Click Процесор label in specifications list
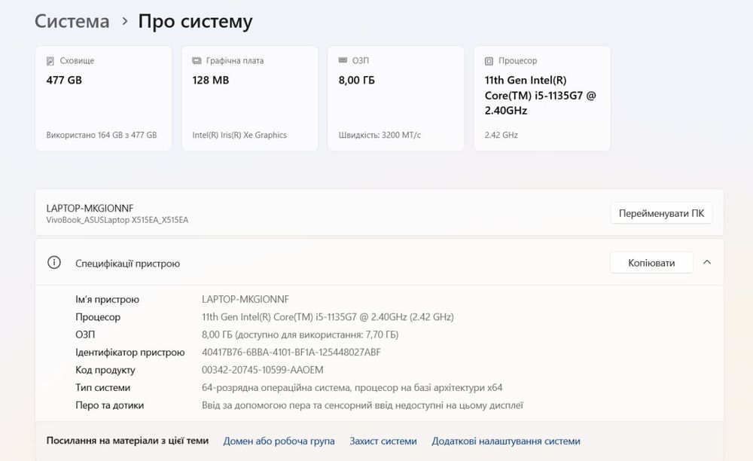 (x=97, y=317)
